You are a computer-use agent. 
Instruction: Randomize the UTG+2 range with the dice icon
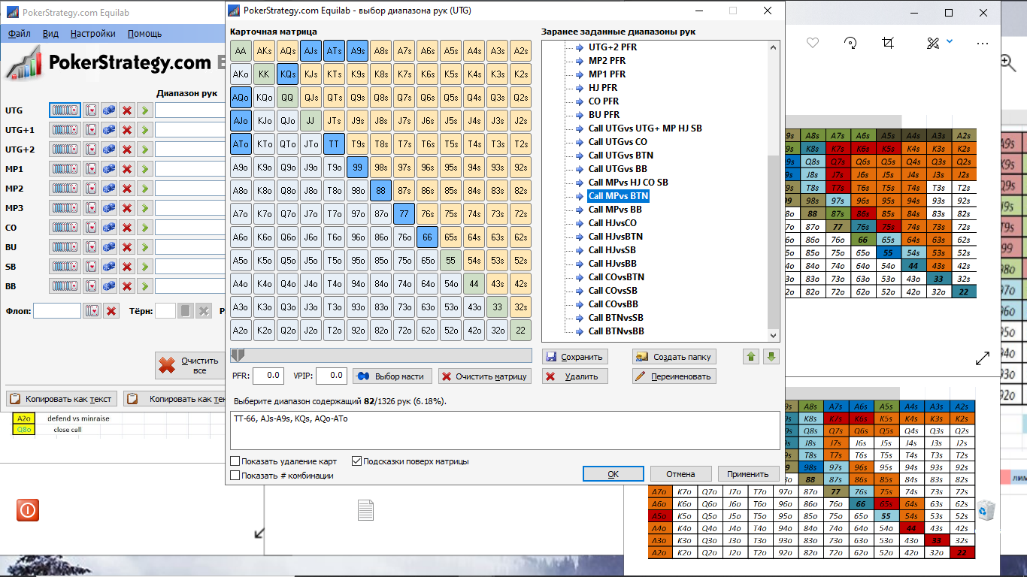[109, 150]
